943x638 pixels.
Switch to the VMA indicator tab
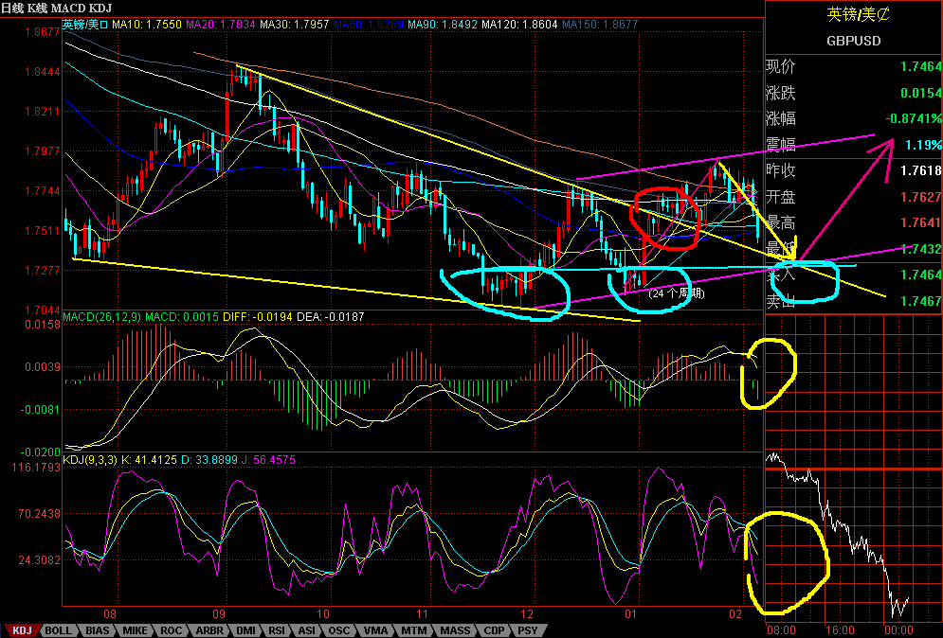point(376,630)
